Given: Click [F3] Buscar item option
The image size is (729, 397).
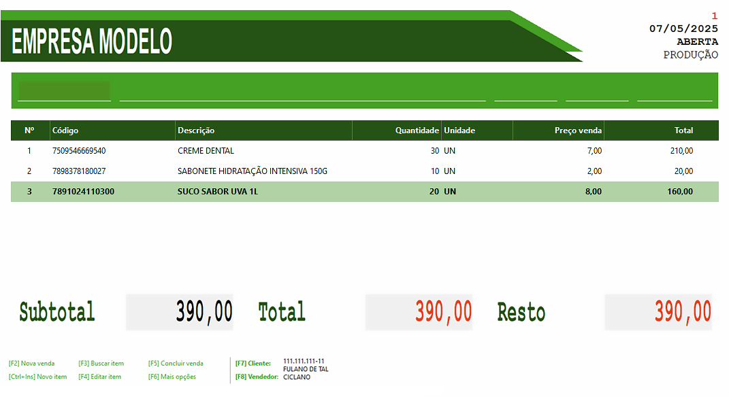Looking at the screenshot, I should [101, 363].
